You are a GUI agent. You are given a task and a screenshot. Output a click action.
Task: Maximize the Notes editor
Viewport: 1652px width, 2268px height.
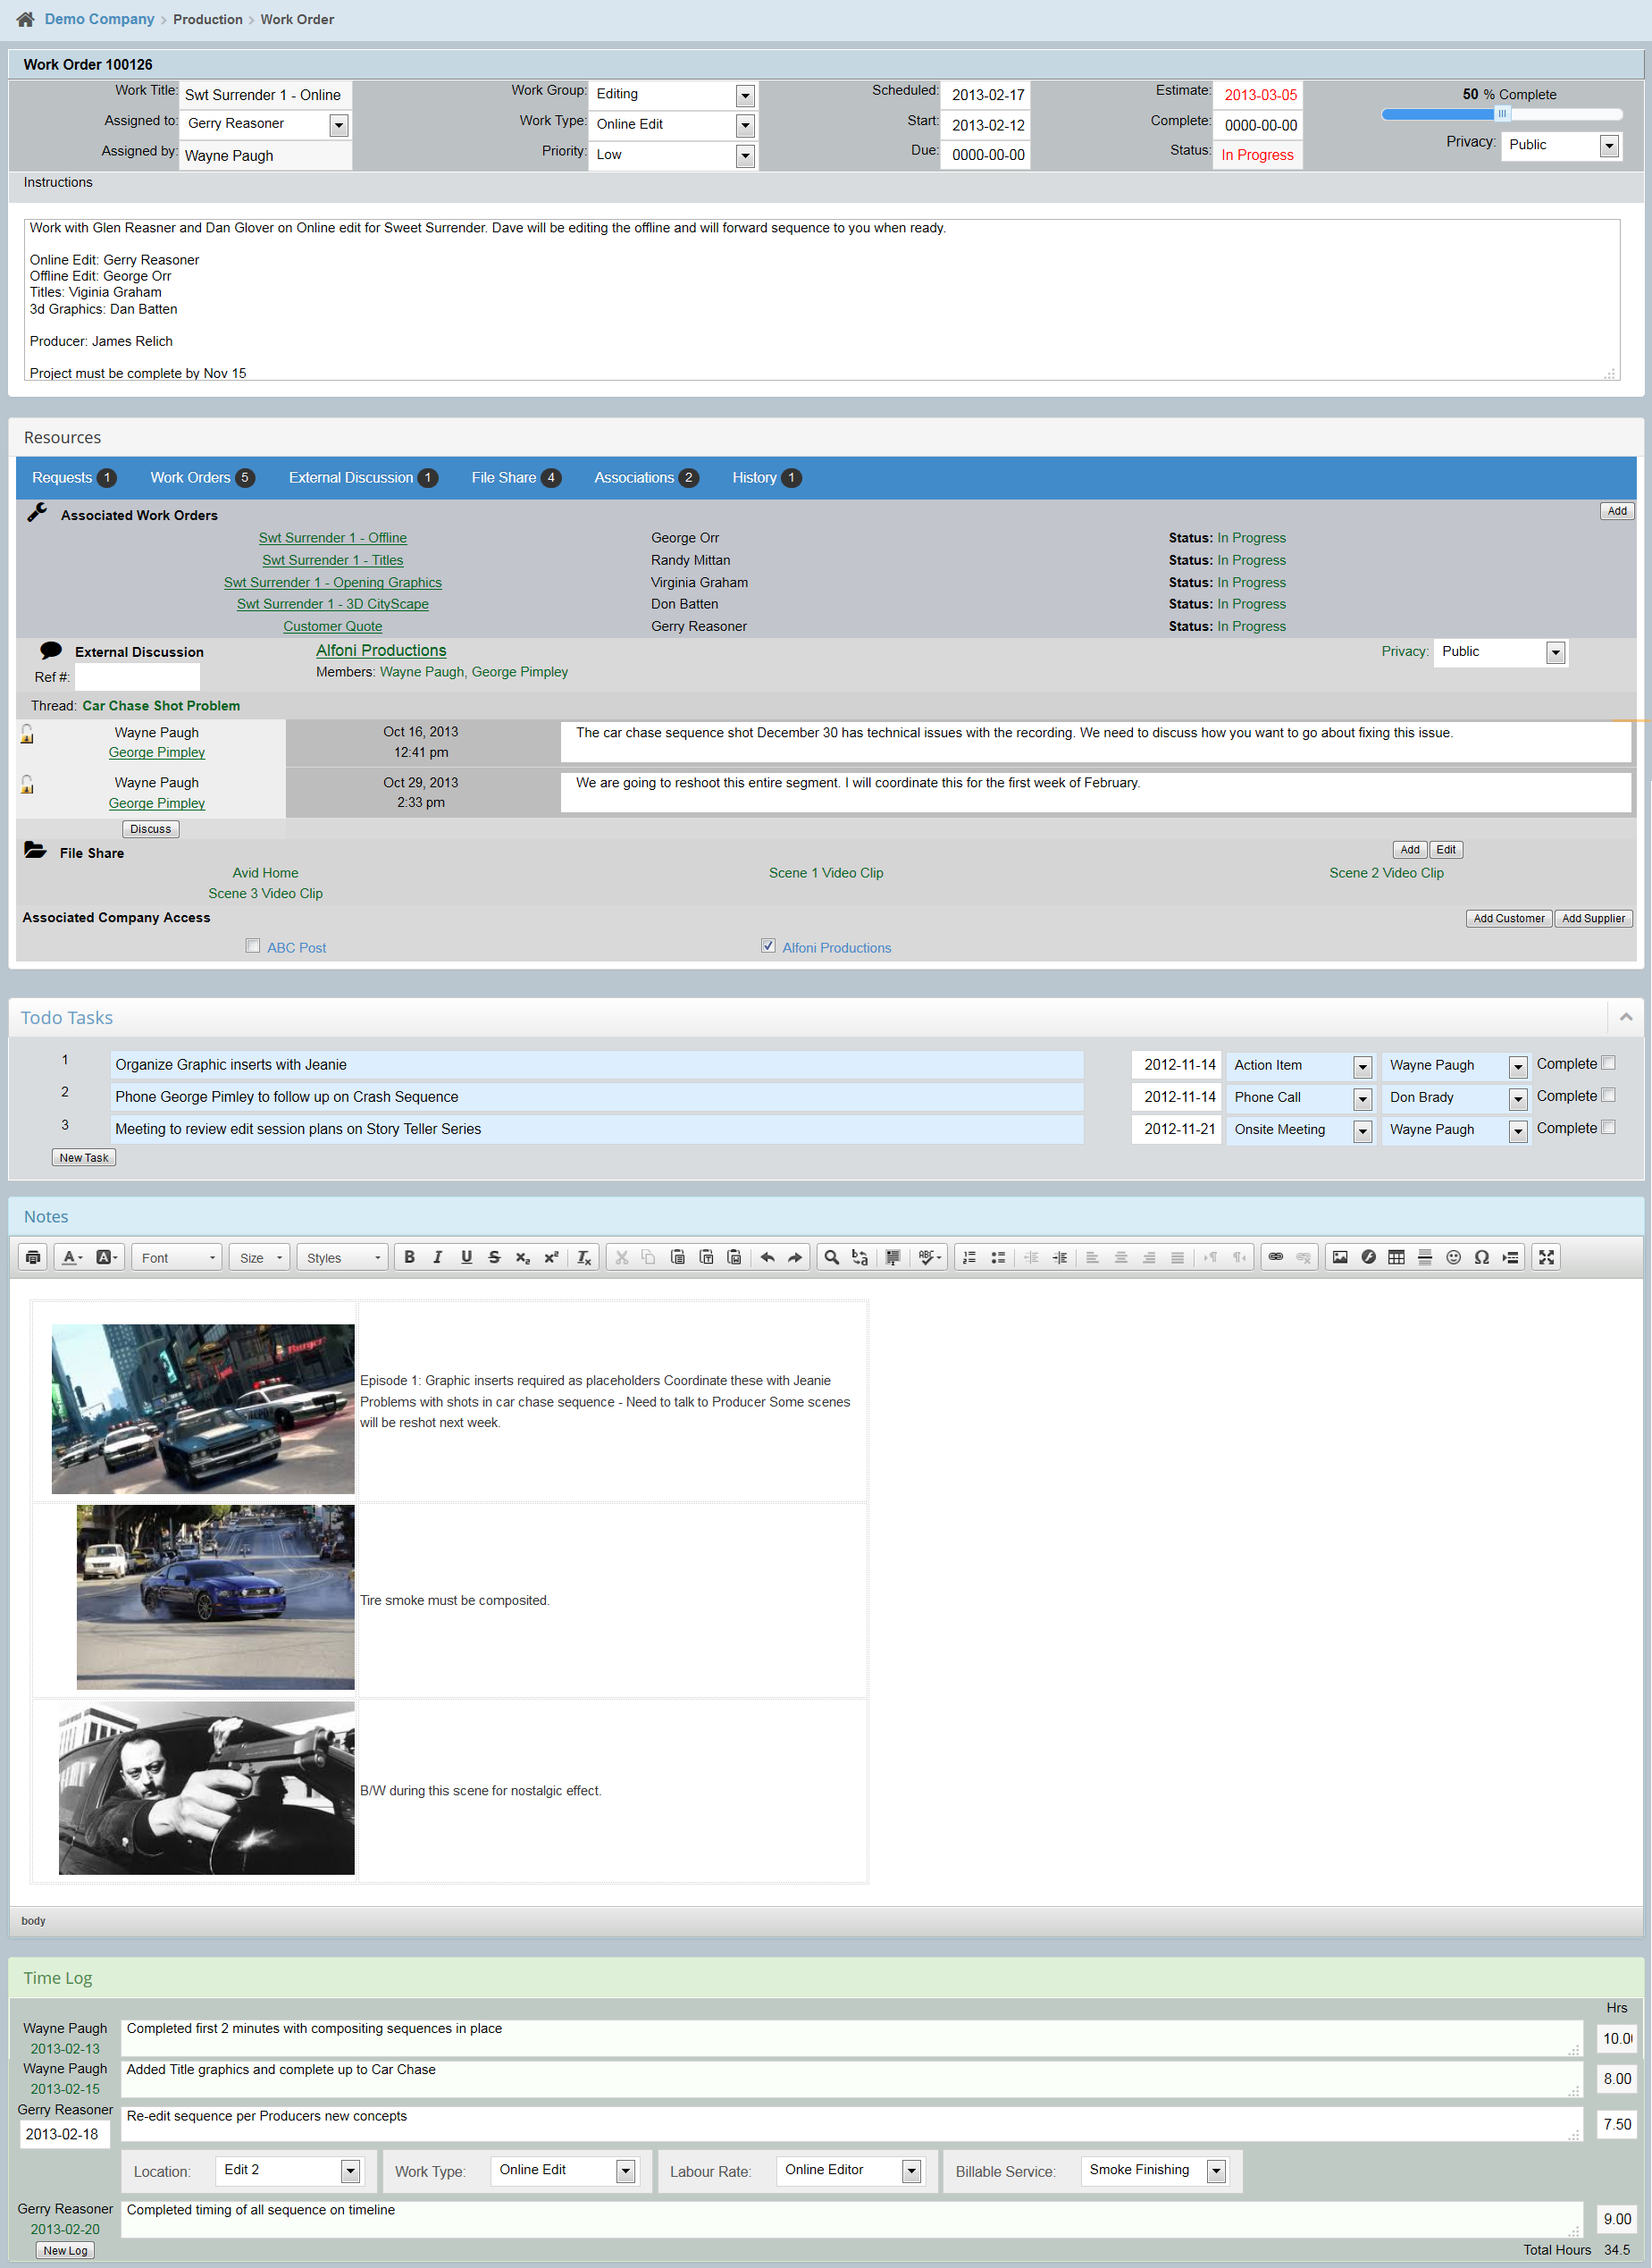click(1546, 1257)
